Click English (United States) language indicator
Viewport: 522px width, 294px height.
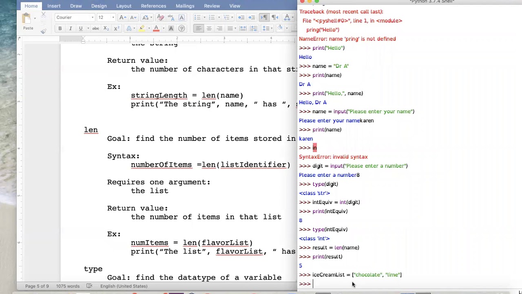pos(124,286)
